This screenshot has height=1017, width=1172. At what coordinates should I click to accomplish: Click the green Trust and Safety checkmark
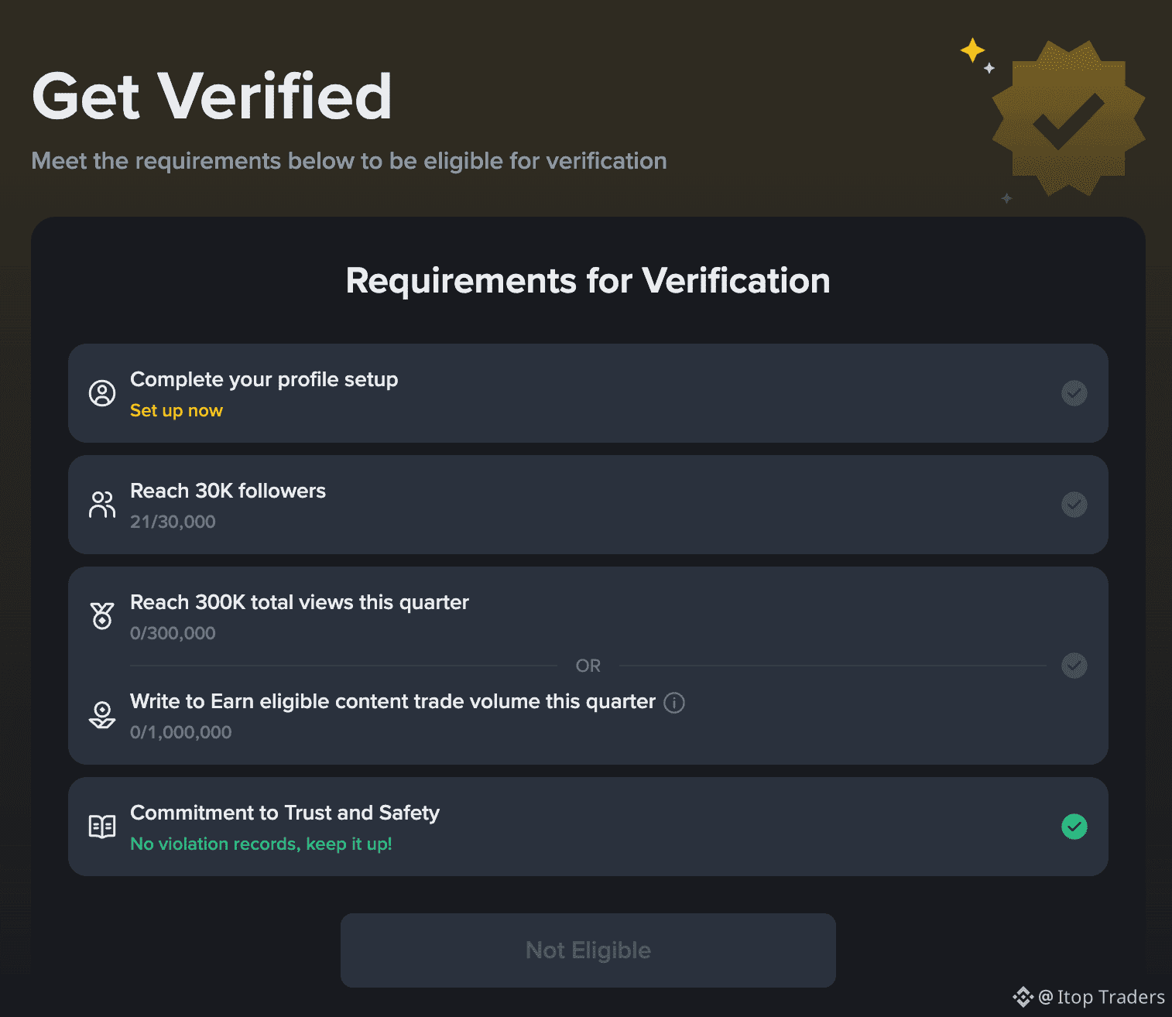coord(1074,827)
